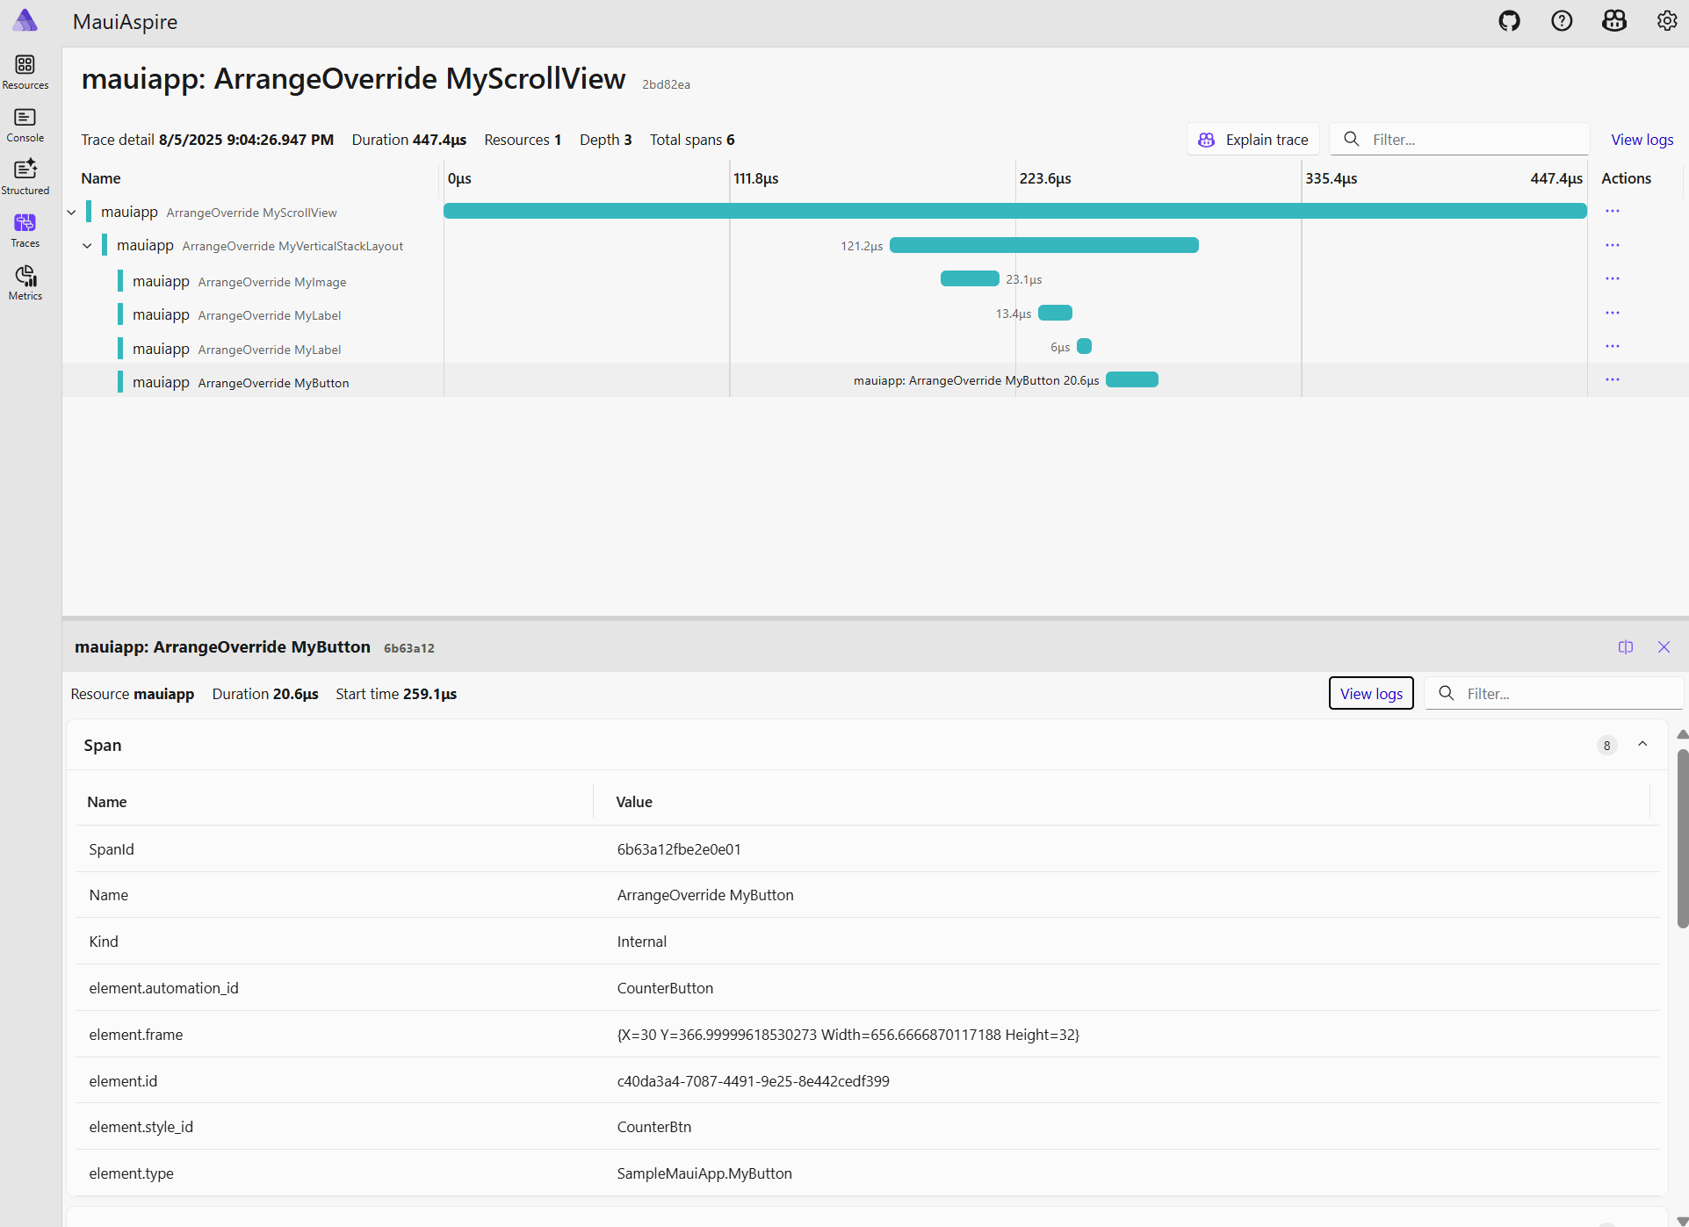Open actions menu for MyButton span
The width and height of the screenshot is (1689, 1227).
pos(1613,379)
